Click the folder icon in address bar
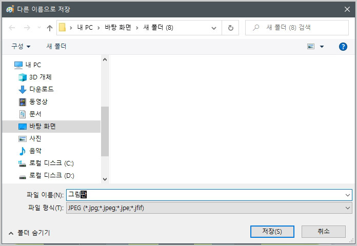 [62, 28]
